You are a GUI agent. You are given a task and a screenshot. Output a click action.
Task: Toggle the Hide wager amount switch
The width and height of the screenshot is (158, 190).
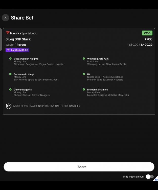pos(150,177)
